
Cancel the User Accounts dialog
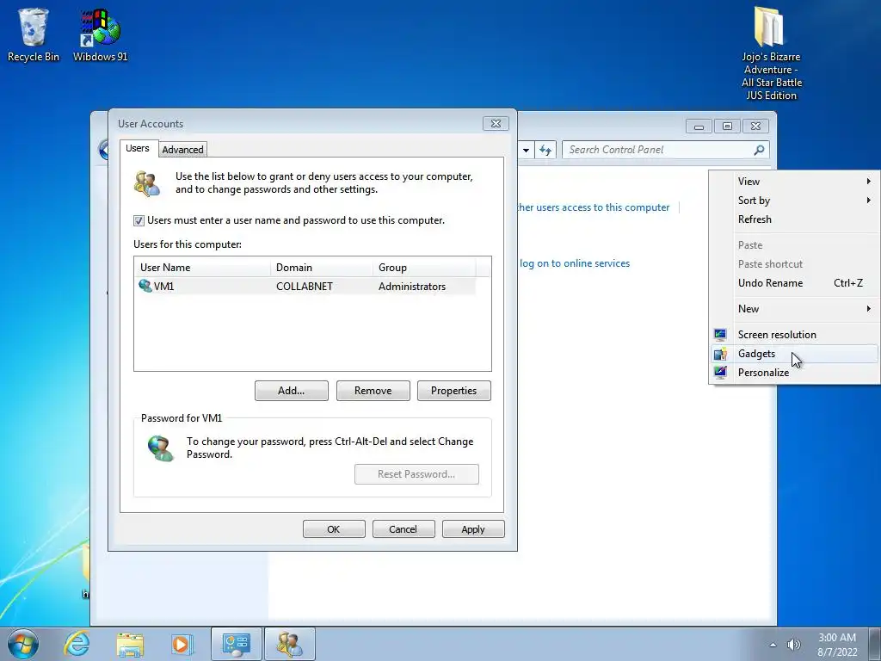click(x=404, y=529)
